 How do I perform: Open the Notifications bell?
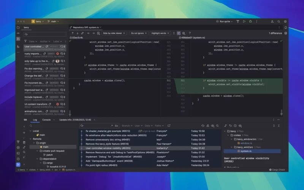(x=286, y=27)
